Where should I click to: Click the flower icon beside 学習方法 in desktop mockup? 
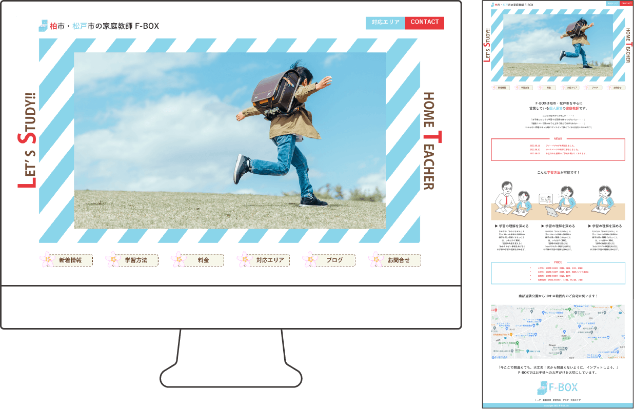(x=113, y=259)
